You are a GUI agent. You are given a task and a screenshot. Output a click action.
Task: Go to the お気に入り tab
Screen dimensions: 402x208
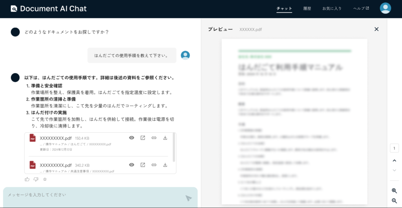click(x=332, y=9)
